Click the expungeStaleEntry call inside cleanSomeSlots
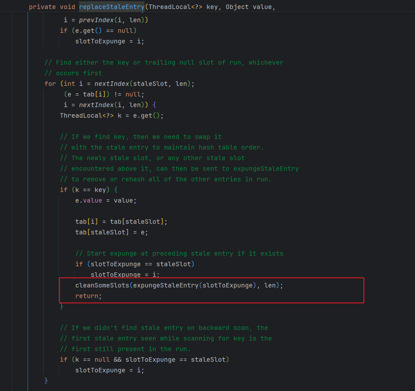The image size is (415, 391). tap(166, 285)
